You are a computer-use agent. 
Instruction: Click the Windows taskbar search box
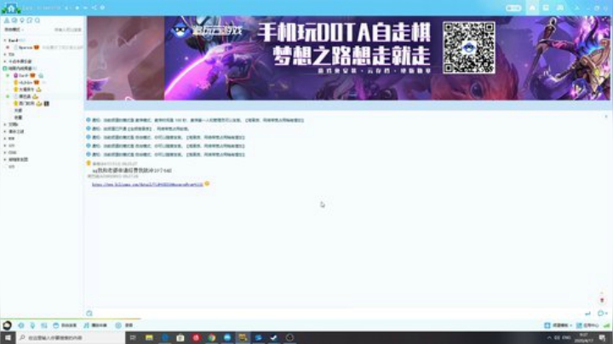coord(71,337)
